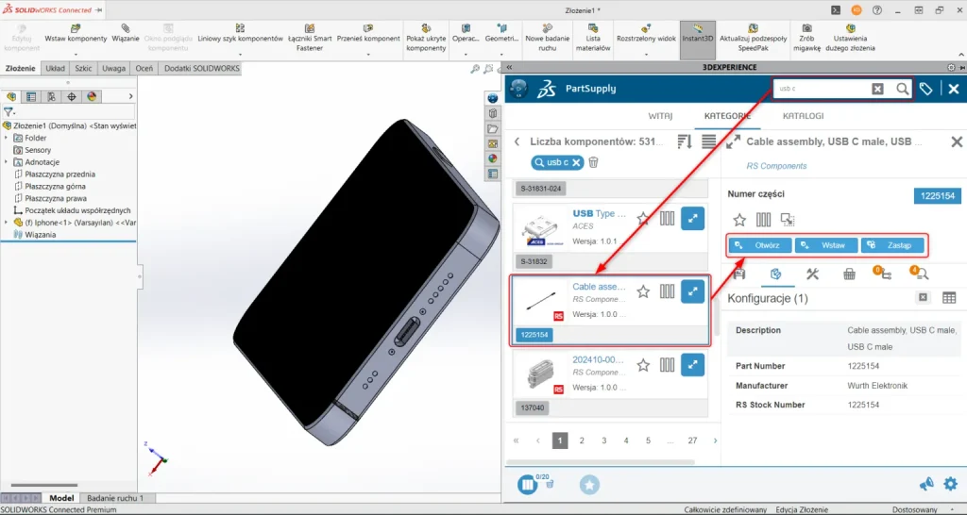967x515 pixels.
Task: Open the KATALOGI tab in PartSupply
Action: (x=803, y=116)
